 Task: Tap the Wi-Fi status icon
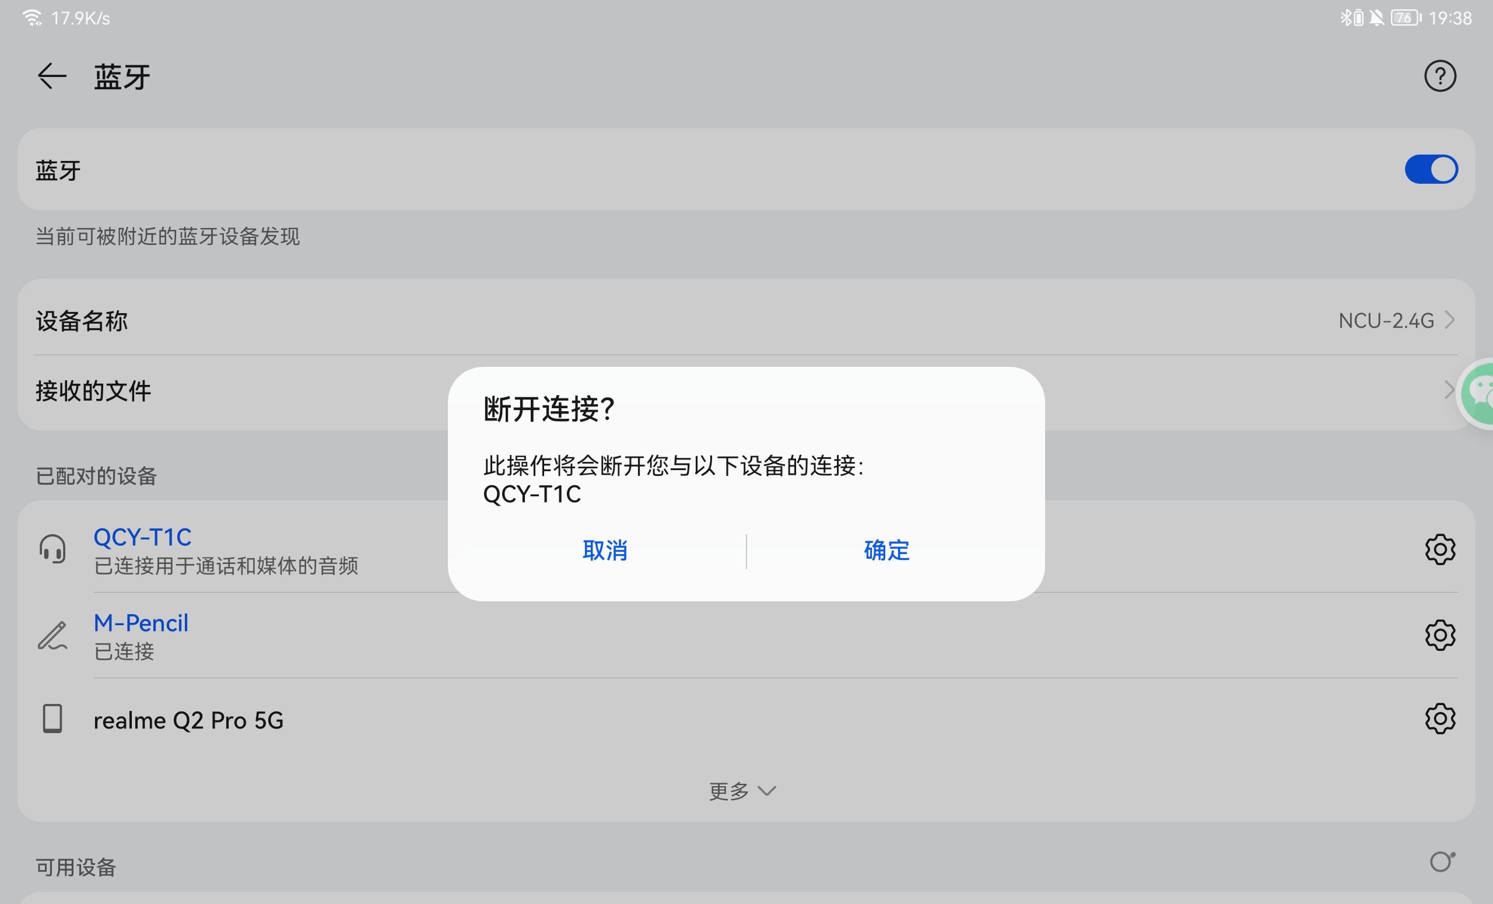click(31, 17)
